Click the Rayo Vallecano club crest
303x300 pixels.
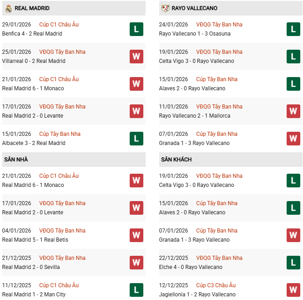pos(166,8)
